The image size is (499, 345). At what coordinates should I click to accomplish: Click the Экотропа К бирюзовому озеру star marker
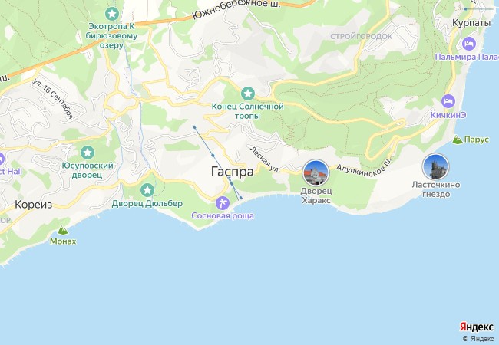coord(112,14)
